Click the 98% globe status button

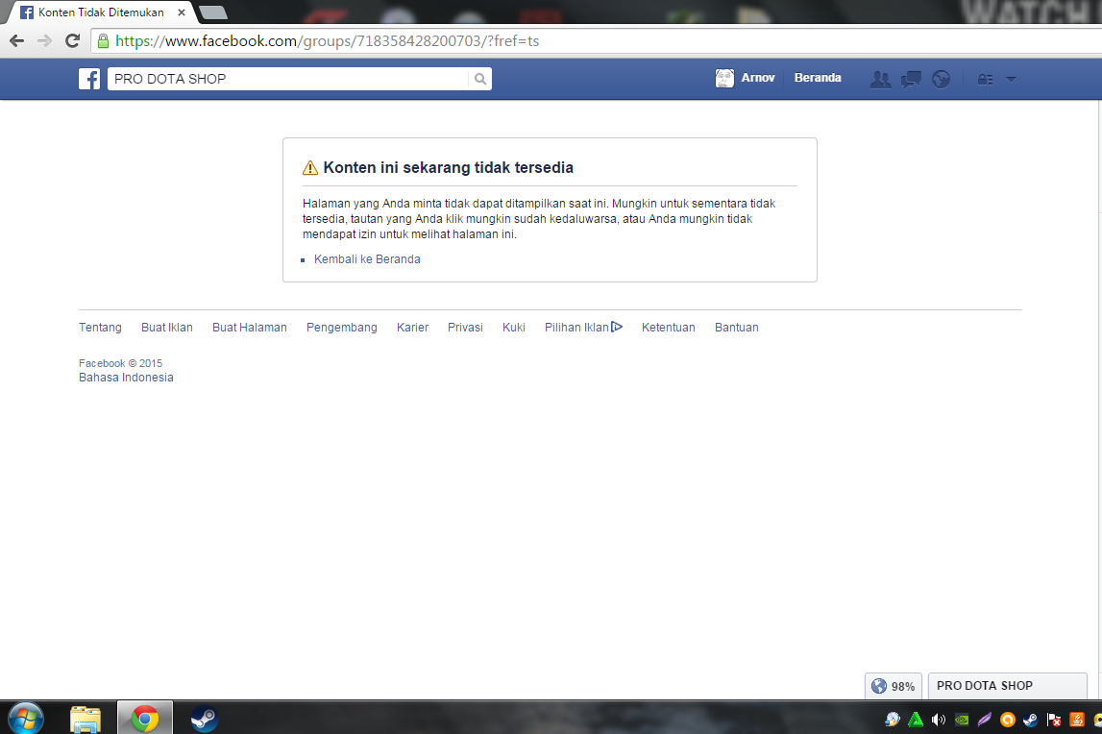[x=894, y=686]
